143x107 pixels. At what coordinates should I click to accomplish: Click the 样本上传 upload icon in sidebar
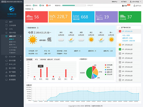click(x=6, y=64)
